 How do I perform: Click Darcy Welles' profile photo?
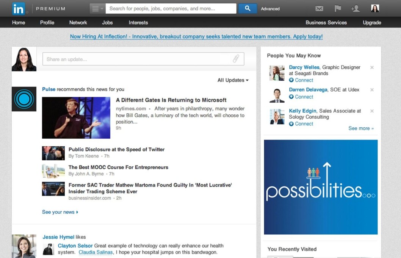[x=277, y=73]
